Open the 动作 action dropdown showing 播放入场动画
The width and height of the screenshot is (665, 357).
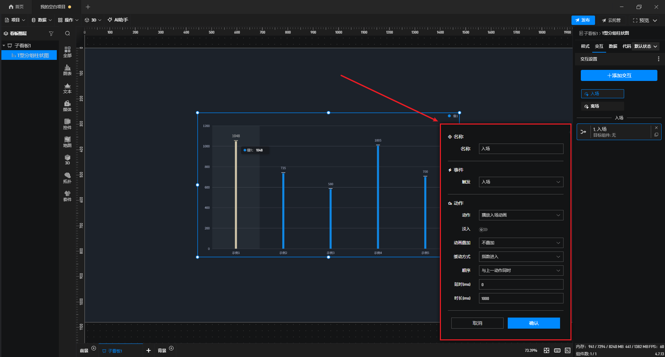[x=521, y=215]
